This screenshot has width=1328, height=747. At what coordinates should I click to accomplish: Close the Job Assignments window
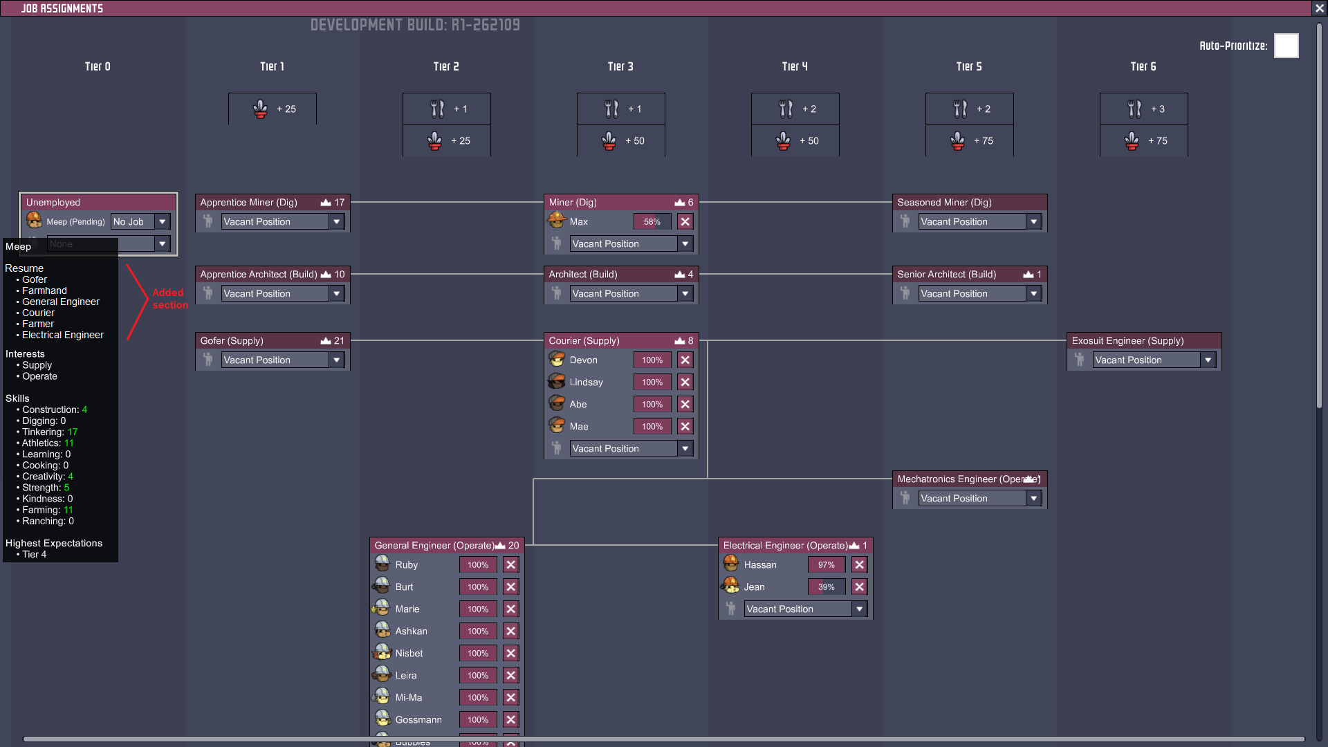pos(1319,8)
